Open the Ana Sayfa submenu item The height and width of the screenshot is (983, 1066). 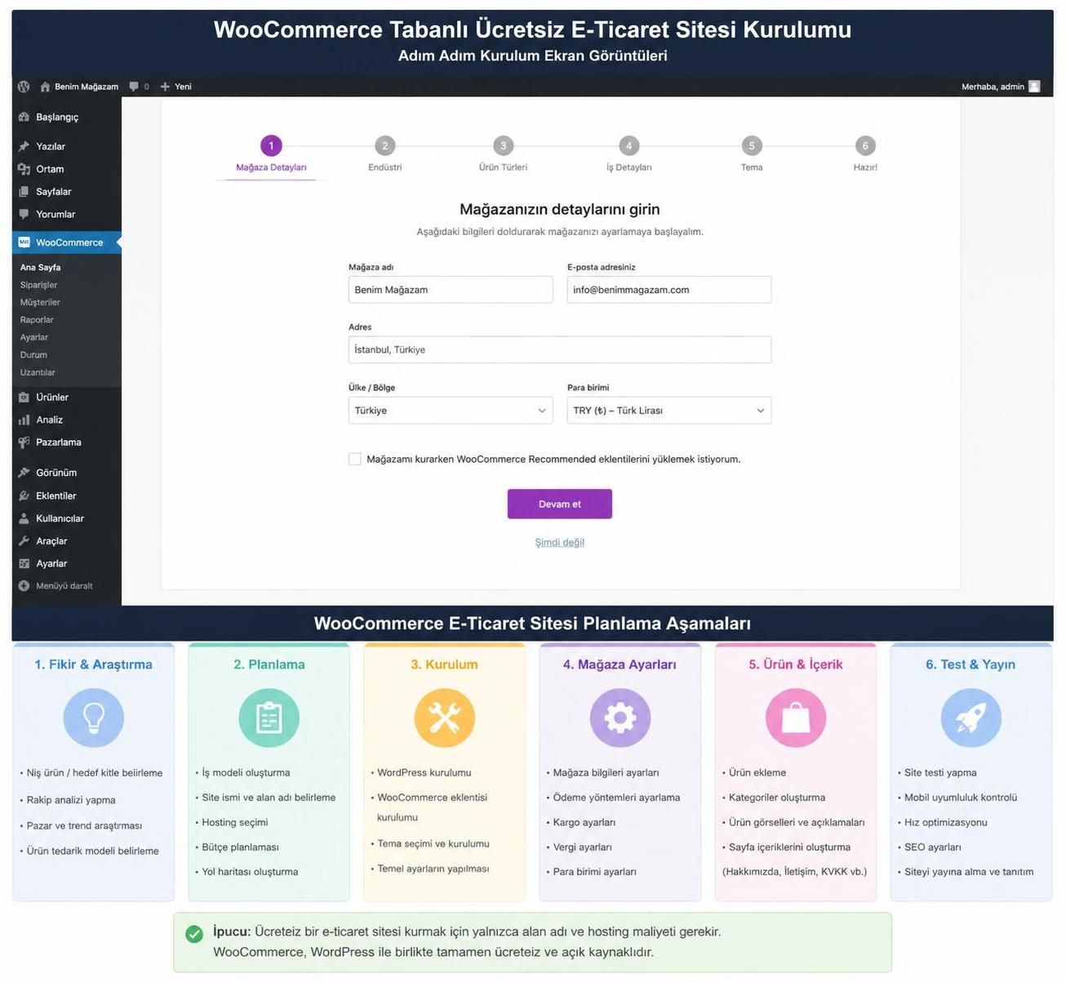pos(40,267)
